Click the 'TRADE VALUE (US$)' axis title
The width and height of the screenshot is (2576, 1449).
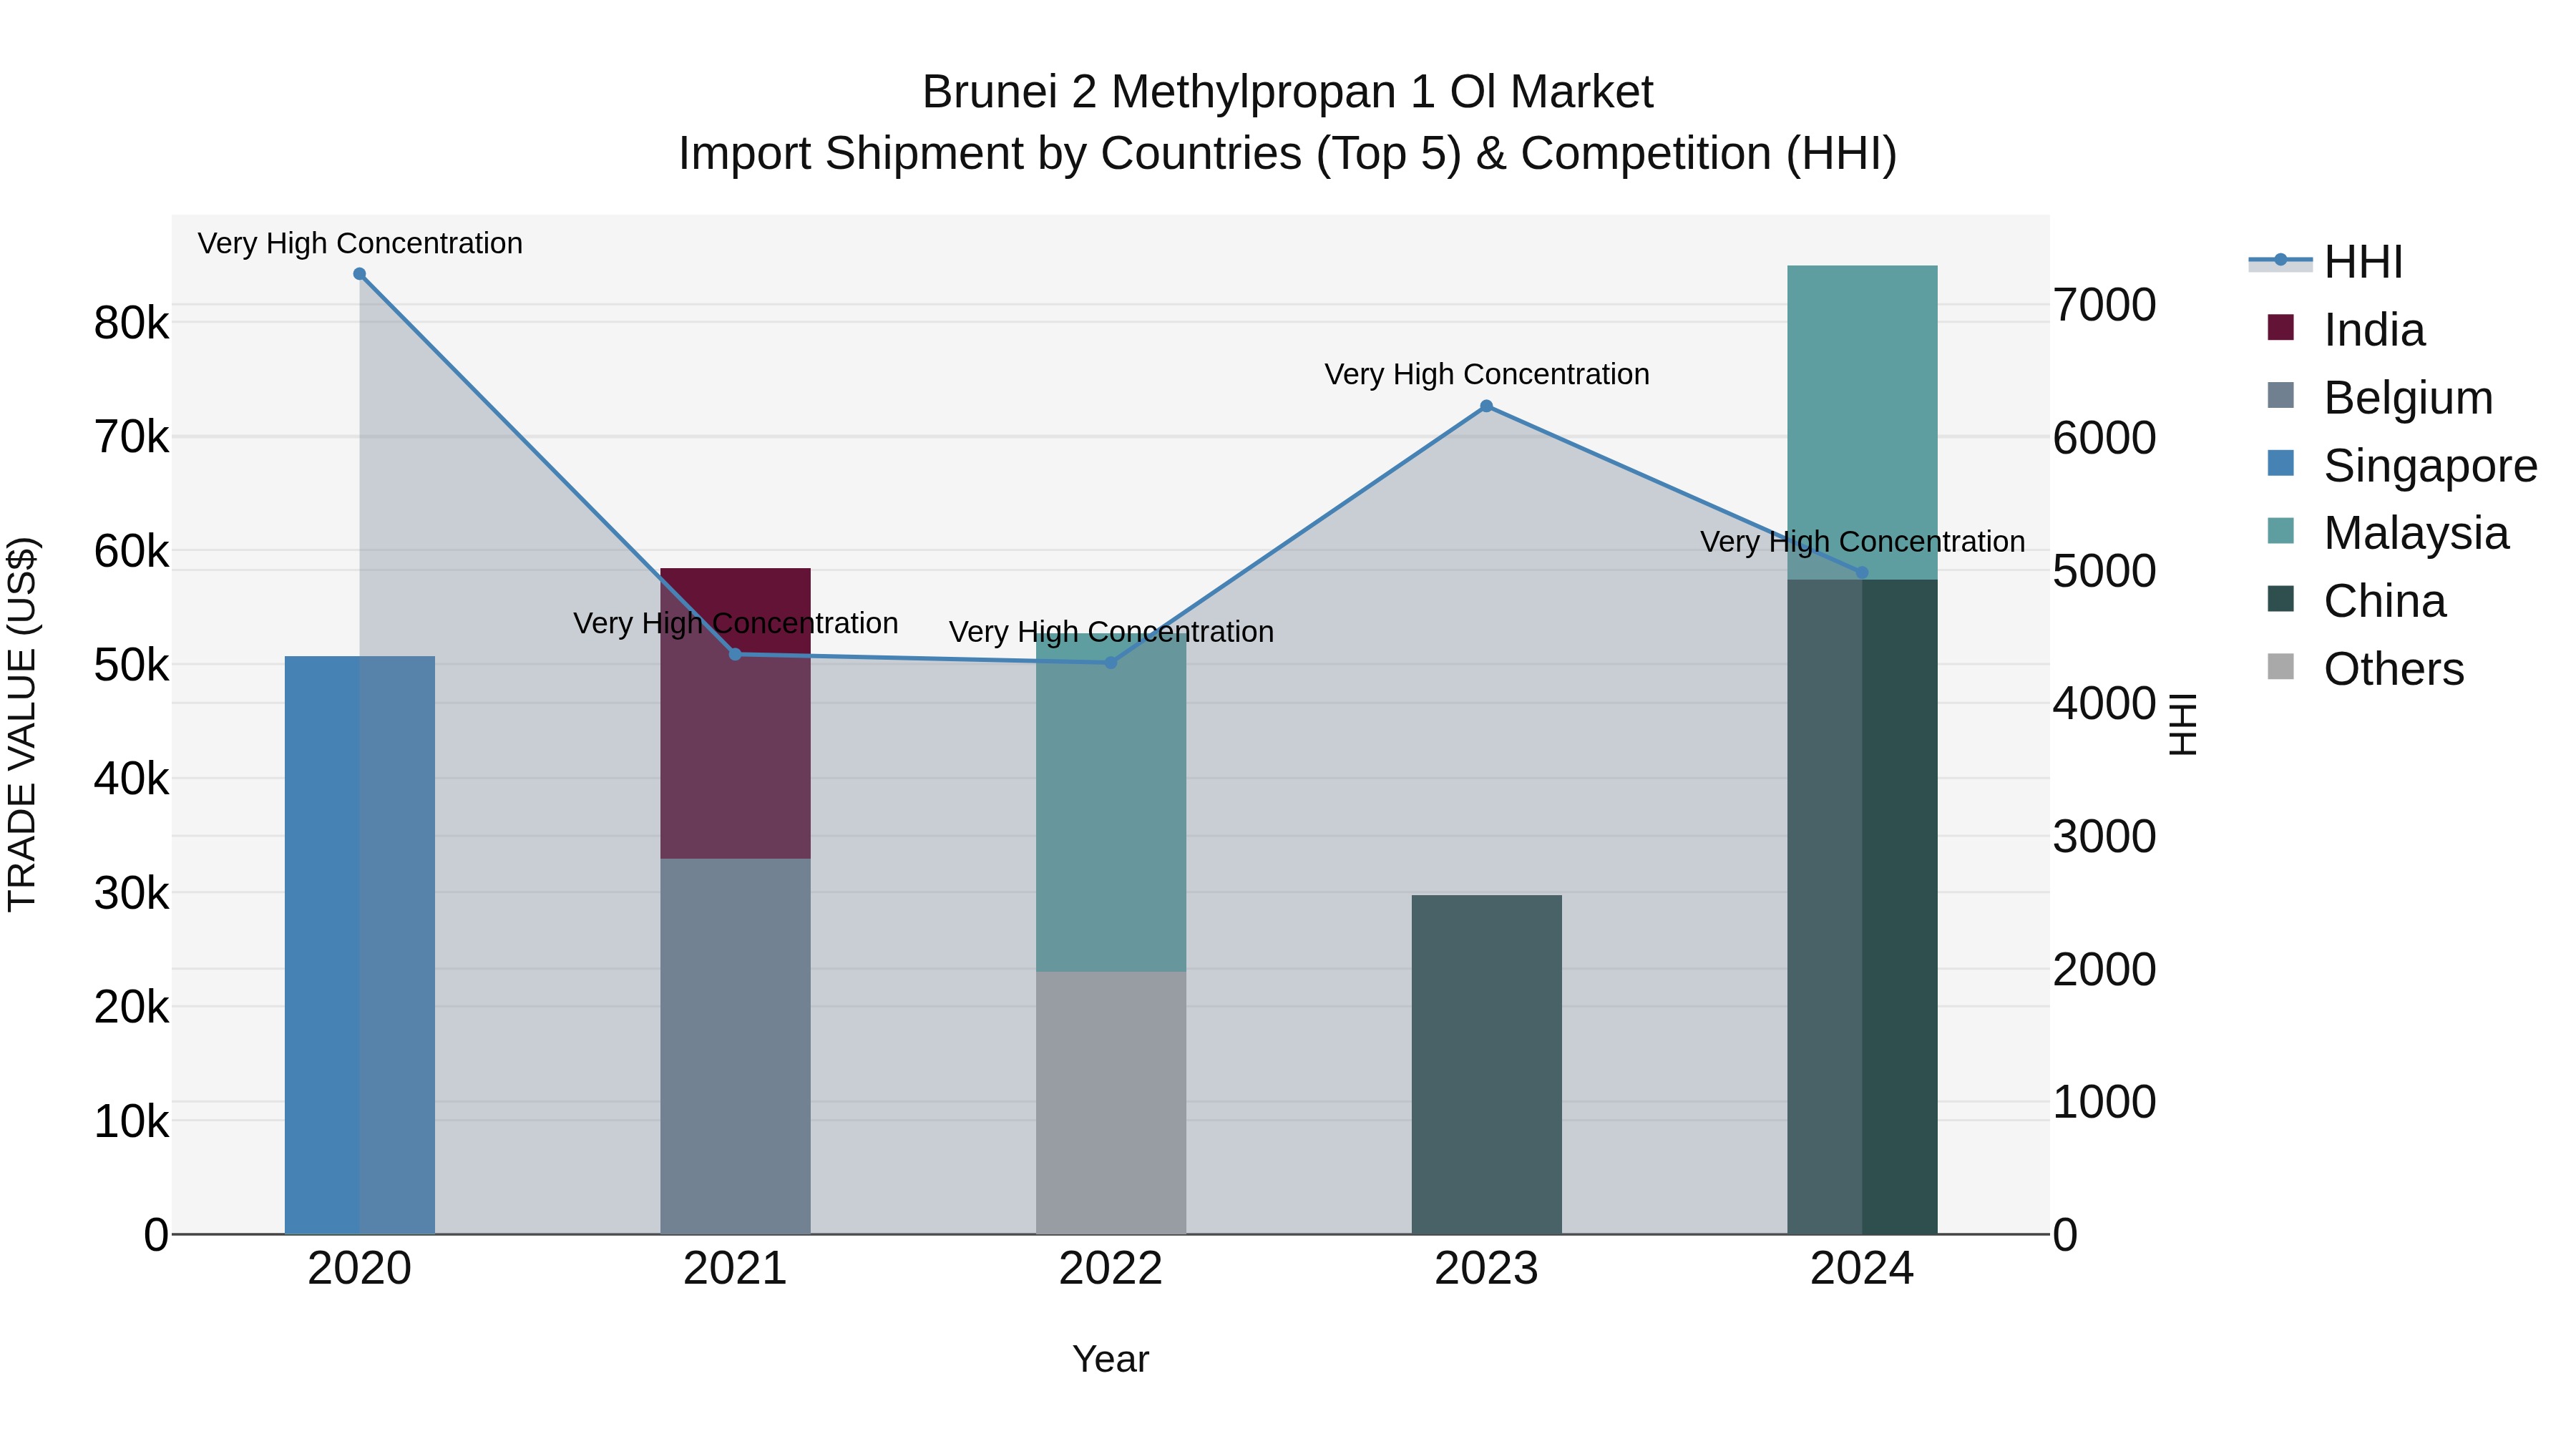click(23, 724)
